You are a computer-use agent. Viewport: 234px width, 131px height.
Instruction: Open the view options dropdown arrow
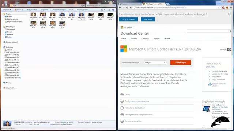point(105,10)
